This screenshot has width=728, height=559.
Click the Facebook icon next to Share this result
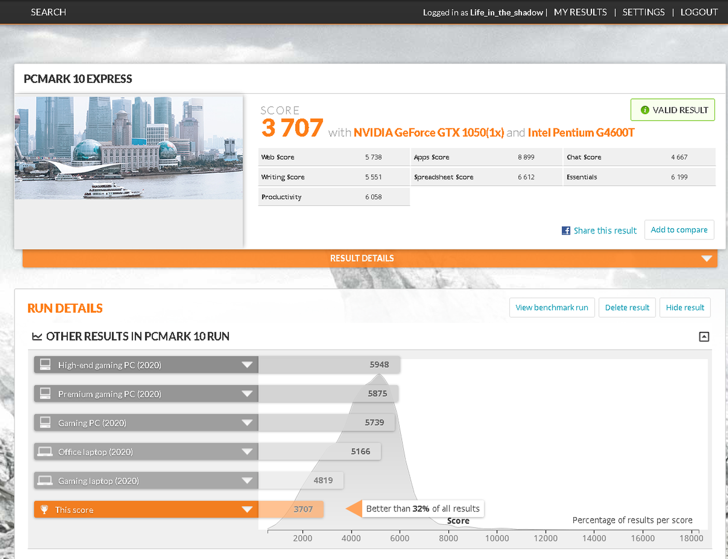click(x=566, y=231)
